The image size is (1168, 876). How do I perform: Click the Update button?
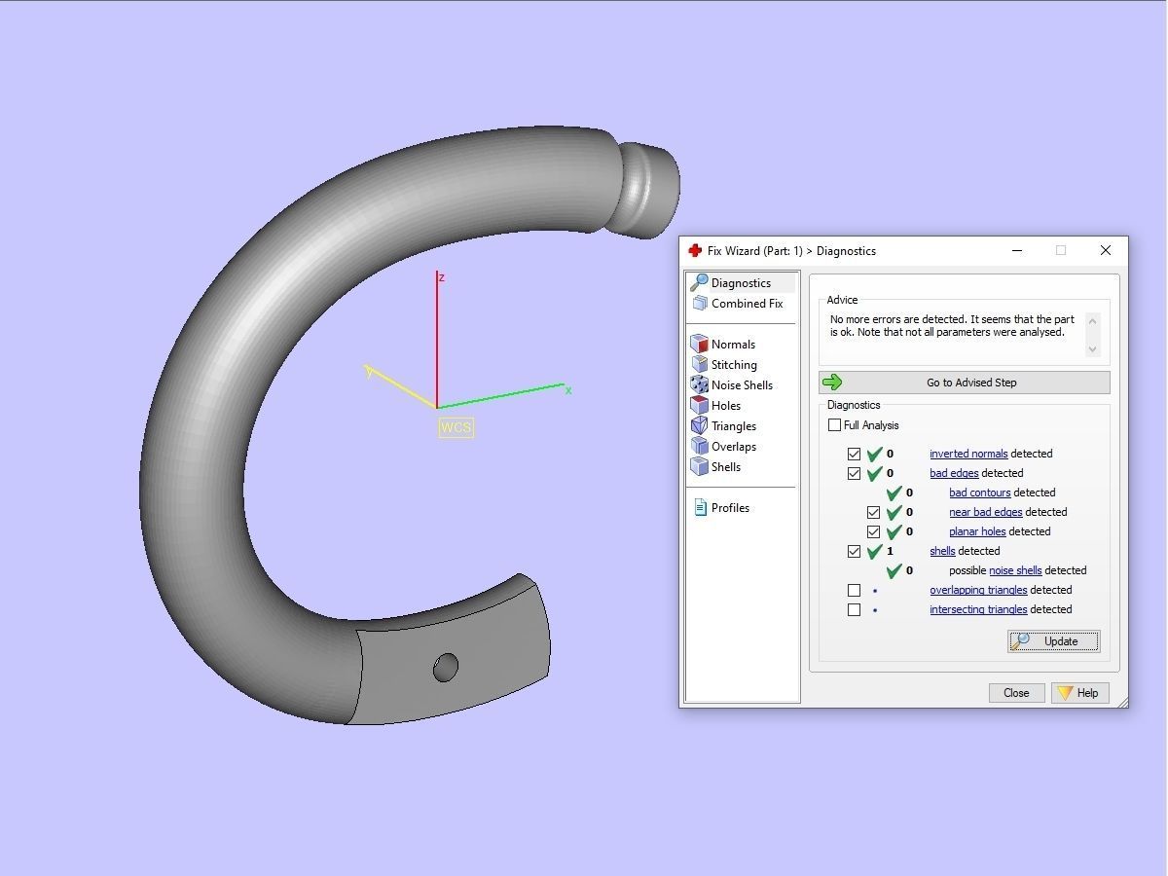tap(1053, 641)
